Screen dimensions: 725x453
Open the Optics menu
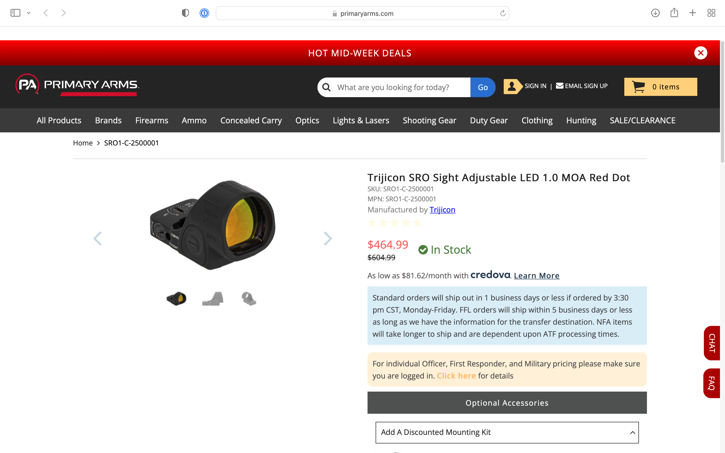click(x=307, y=121)
